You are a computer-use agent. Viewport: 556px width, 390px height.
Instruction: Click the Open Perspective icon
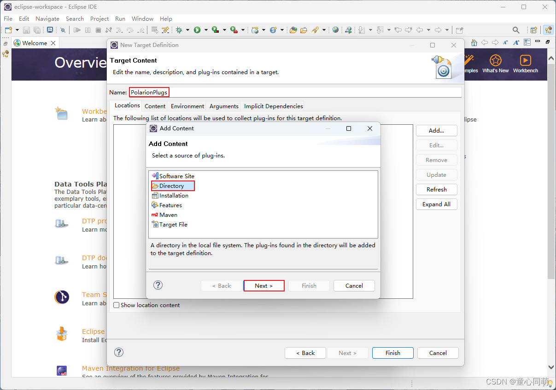pos(533,30)
